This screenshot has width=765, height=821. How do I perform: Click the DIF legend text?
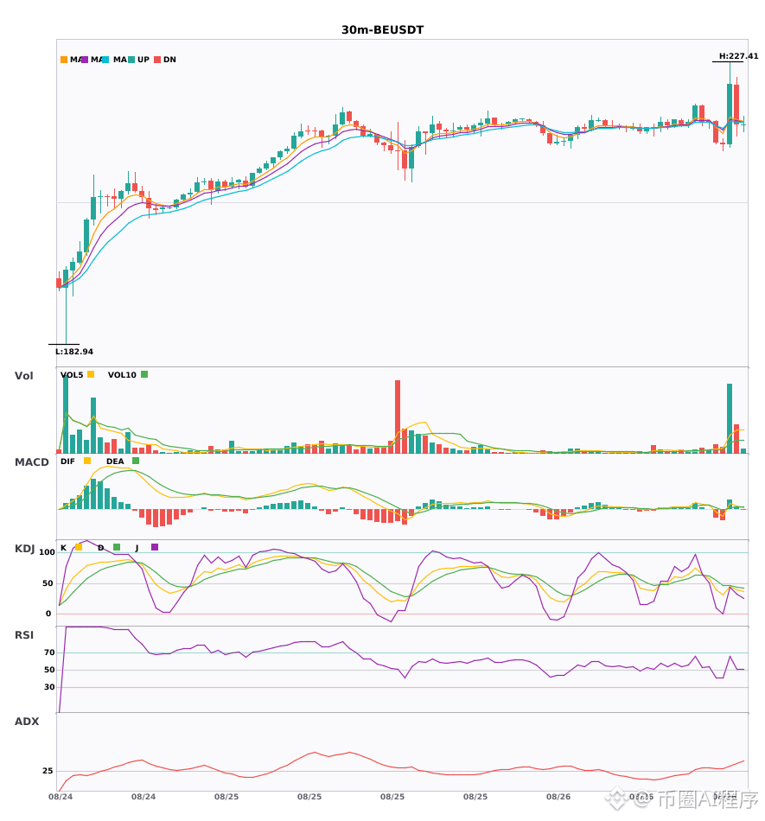tap(67, 461)
